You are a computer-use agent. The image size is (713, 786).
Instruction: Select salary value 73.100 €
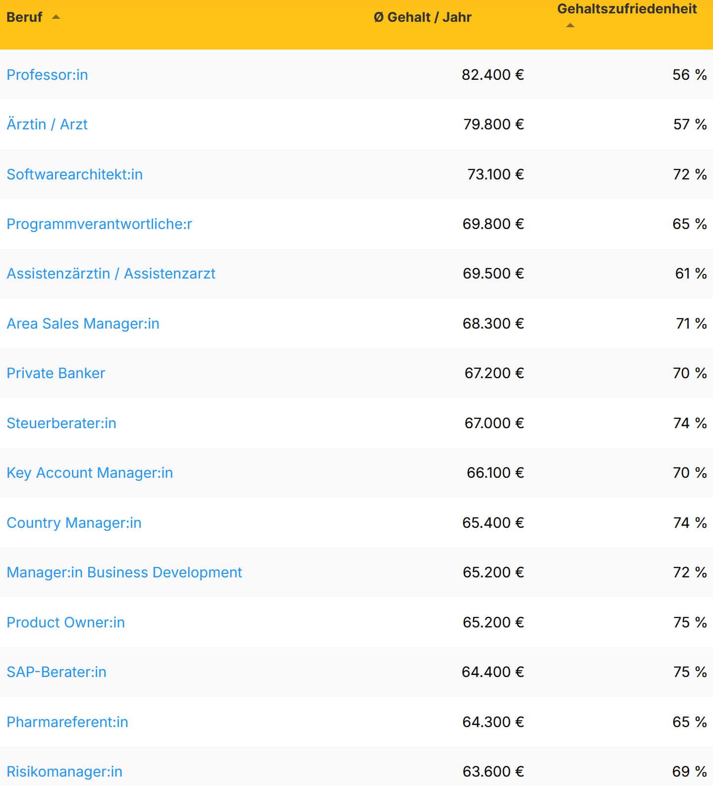tap(495, 174)
